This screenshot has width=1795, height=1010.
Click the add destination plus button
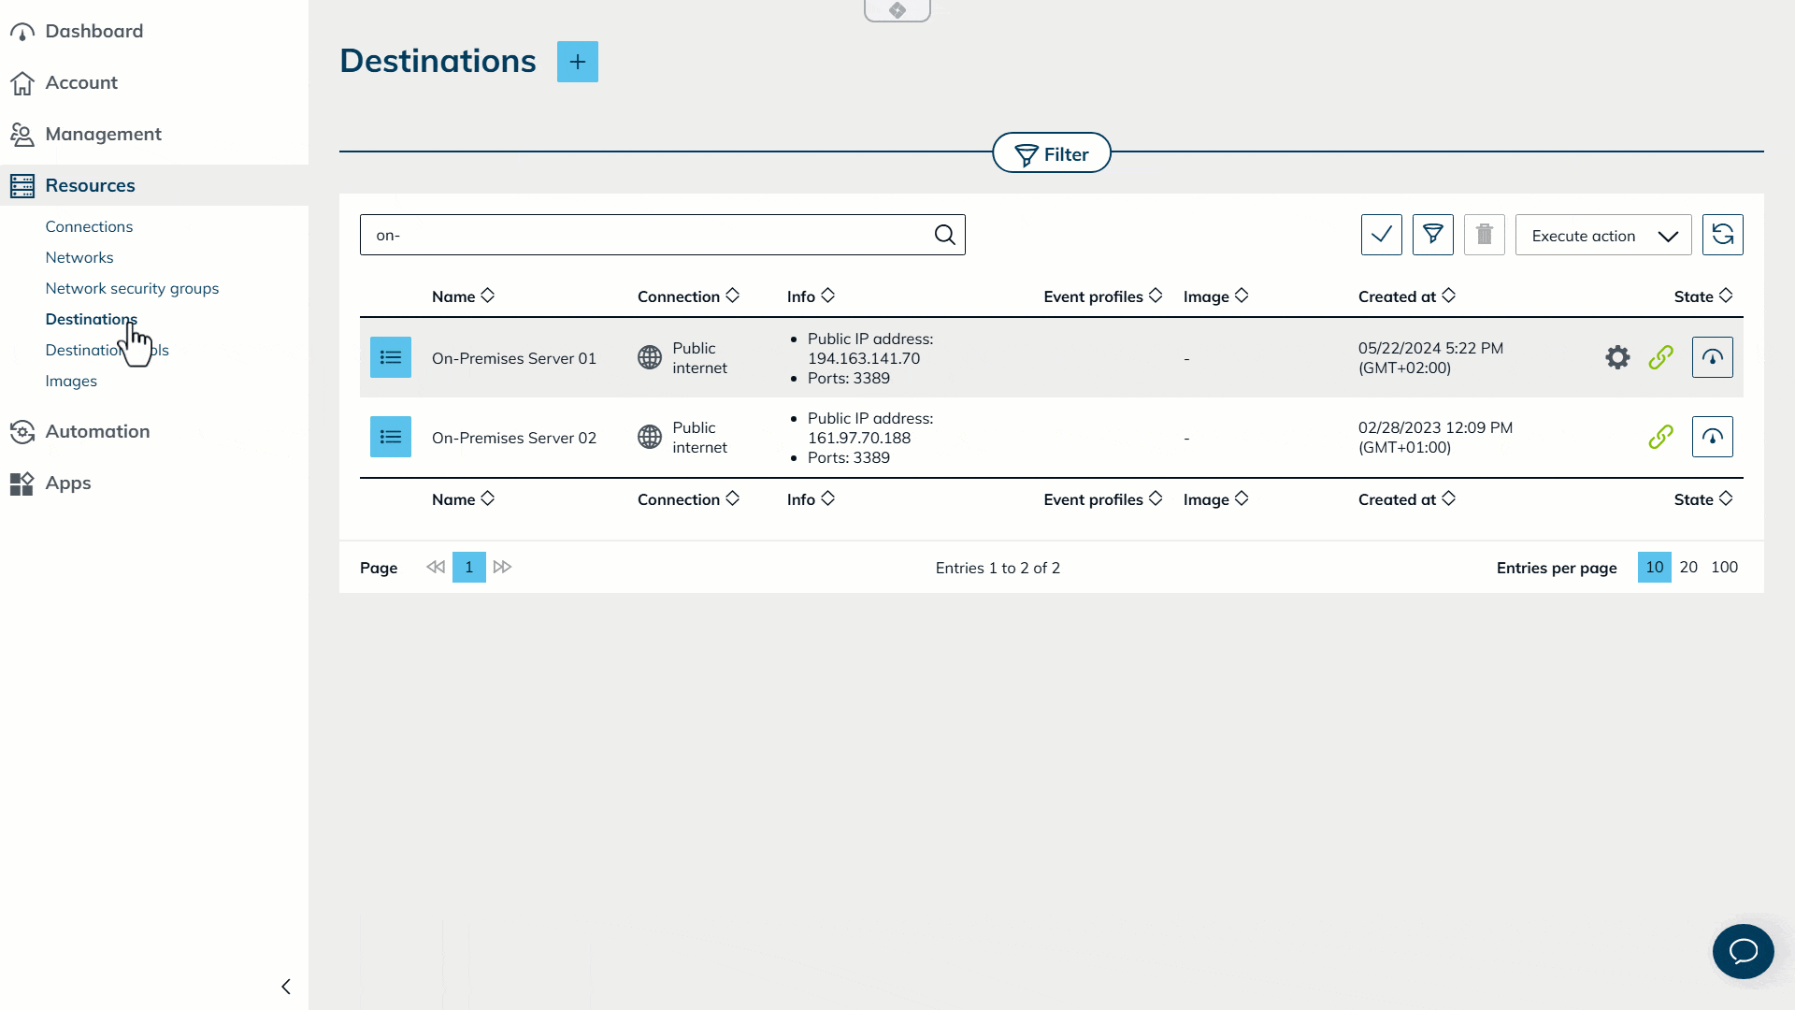point(578,62)
